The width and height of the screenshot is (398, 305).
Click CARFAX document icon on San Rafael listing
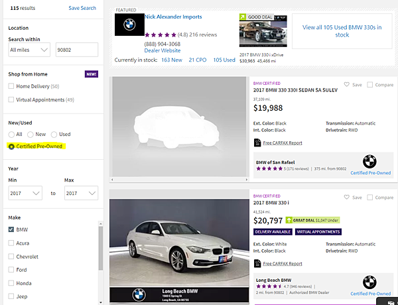pos(257,143)
